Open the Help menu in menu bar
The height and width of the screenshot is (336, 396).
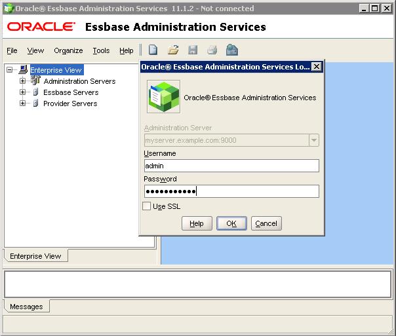pyautogui.click(x=127, y=50)
